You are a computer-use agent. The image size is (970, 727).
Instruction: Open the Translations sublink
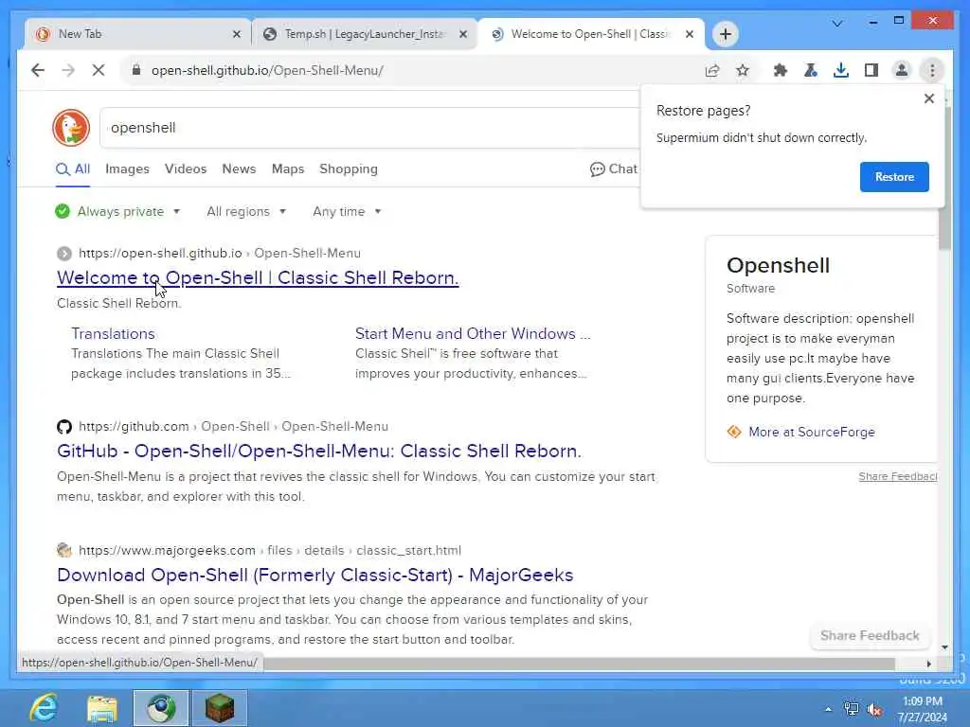pos(113,334)
